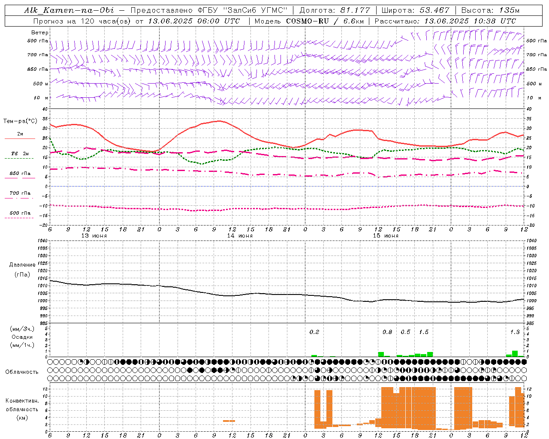Screen dimensions: 549x439
Task: Click the '700 гПа' temperature legend entry
Action: click(x=20, y=193)
